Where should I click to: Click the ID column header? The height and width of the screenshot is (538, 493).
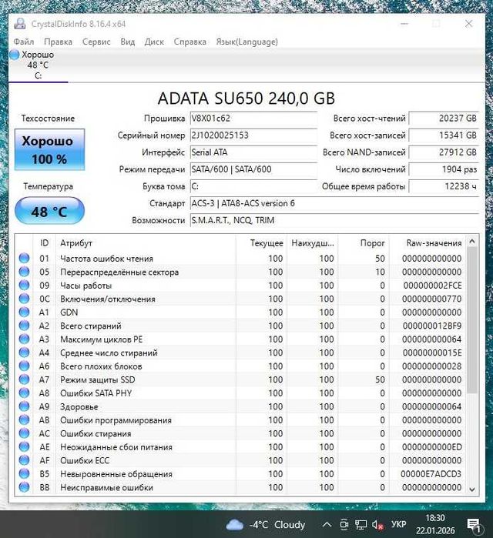44,243
